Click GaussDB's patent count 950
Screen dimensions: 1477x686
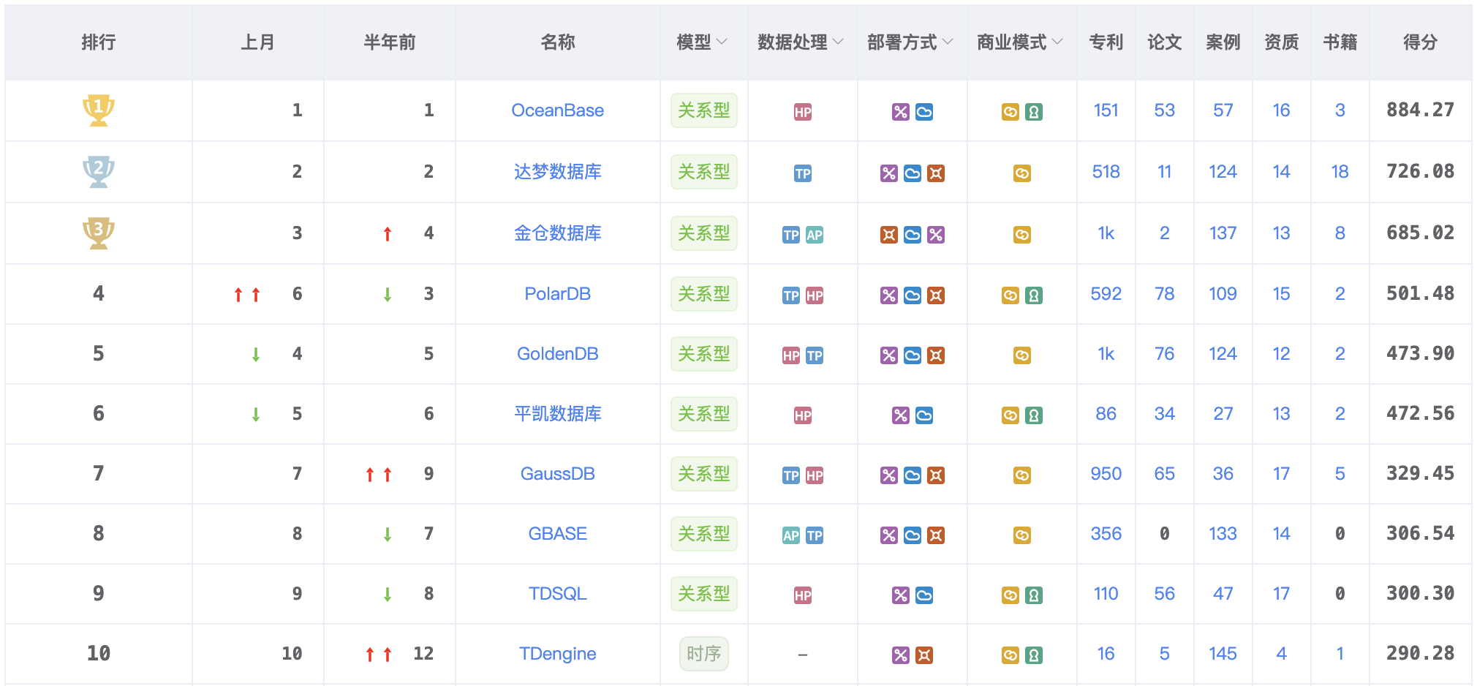(x=1106, y=474)
